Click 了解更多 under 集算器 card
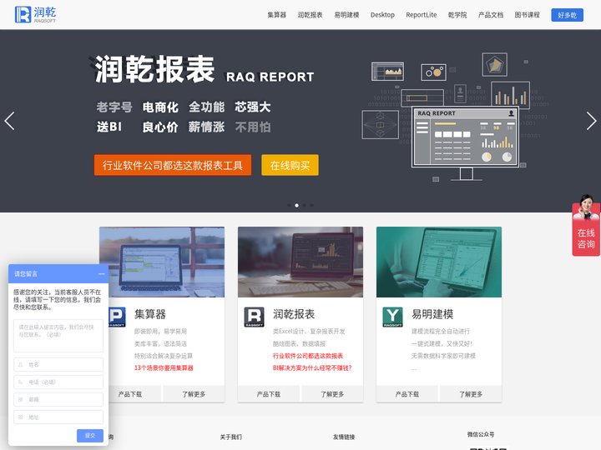Viewport: 601px width, 450px height. point(194,393)
